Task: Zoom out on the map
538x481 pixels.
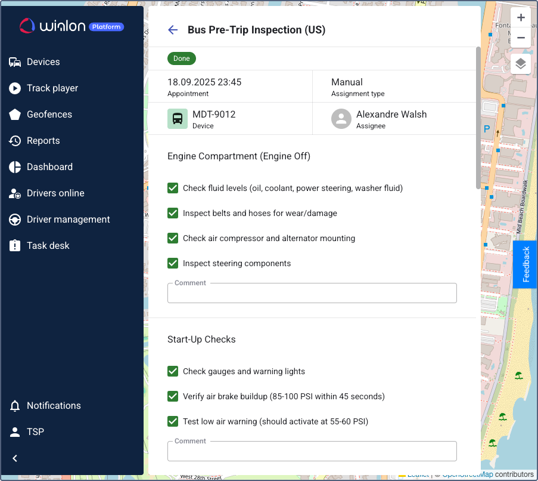Action: [x=520, y=38]
